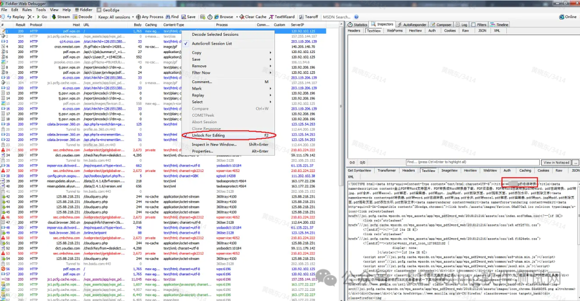Viewport: 580px width, 301px height.
Task: Open the File menu
Action: click(4, 10)
